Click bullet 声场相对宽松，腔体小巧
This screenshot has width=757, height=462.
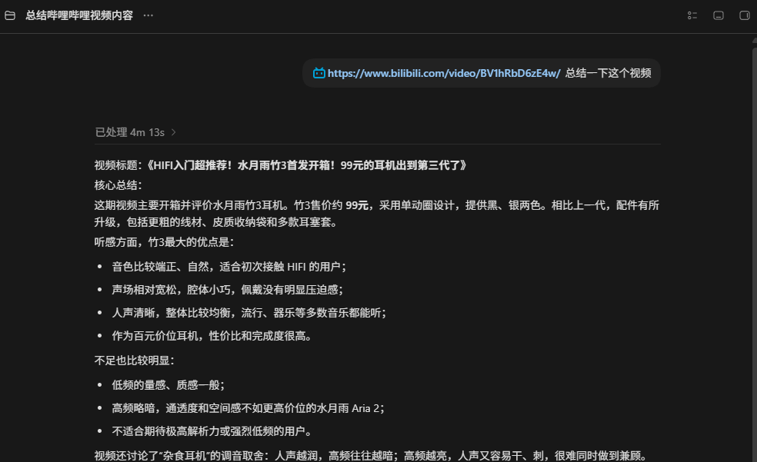coord(228,290)
